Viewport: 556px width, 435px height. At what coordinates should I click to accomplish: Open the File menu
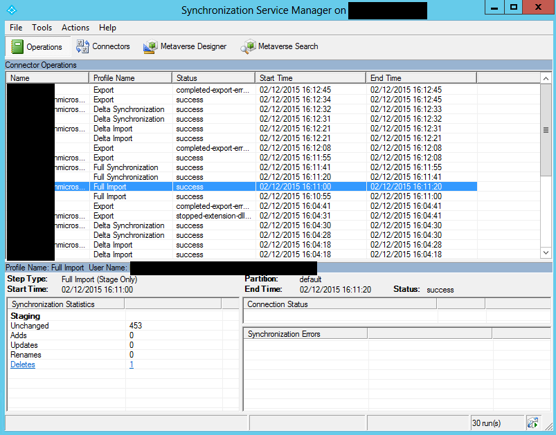[16, 28]
